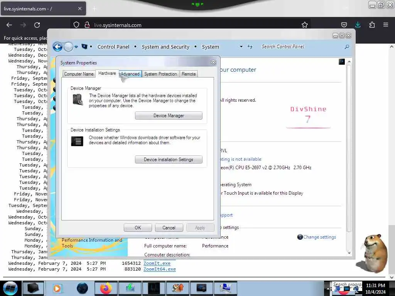Open the Firefox Extensions icon

coord(372,25)
